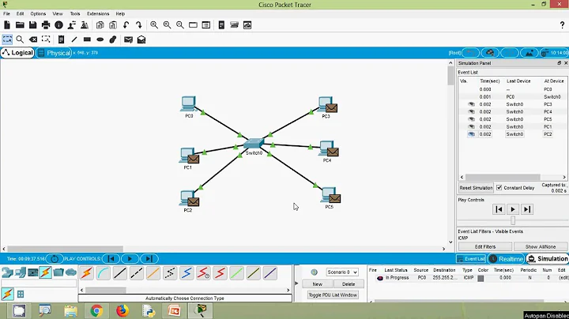This screenshot has height=319, width=569.
Task: Click the Redo arrow icon
Action: point(138,25)
